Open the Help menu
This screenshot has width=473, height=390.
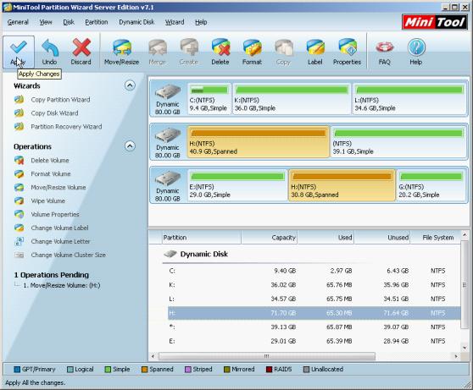pos(201,22)
